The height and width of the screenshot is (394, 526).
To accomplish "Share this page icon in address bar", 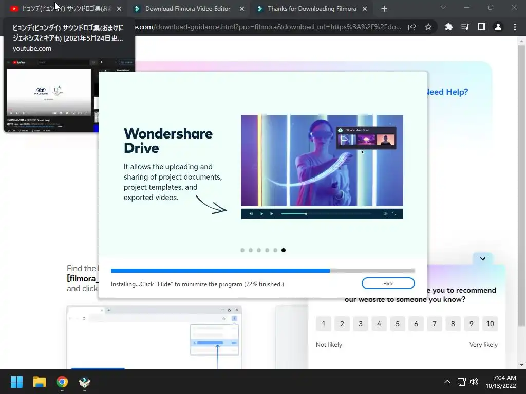I will pyautogui.click(x=412, y=27).
